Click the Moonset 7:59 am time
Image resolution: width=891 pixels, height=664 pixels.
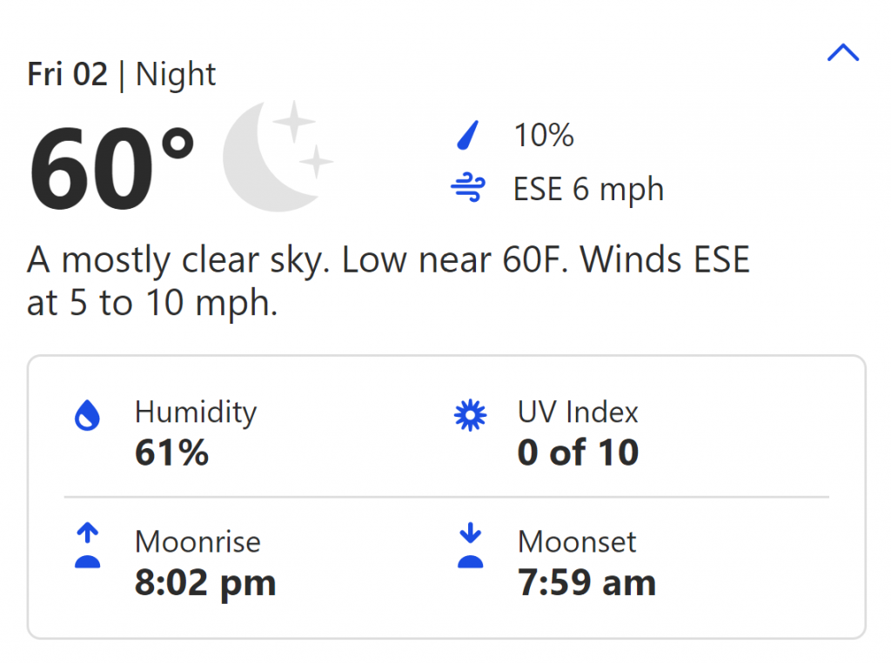pos(587,583)
